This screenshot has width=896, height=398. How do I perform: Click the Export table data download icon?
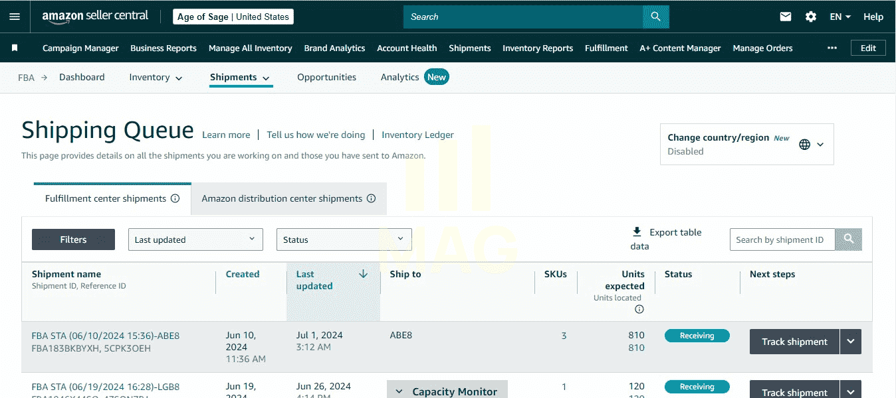(x=637, y=232)
